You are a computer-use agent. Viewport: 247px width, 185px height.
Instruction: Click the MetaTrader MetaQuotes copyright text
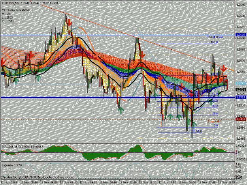(38, 177)
